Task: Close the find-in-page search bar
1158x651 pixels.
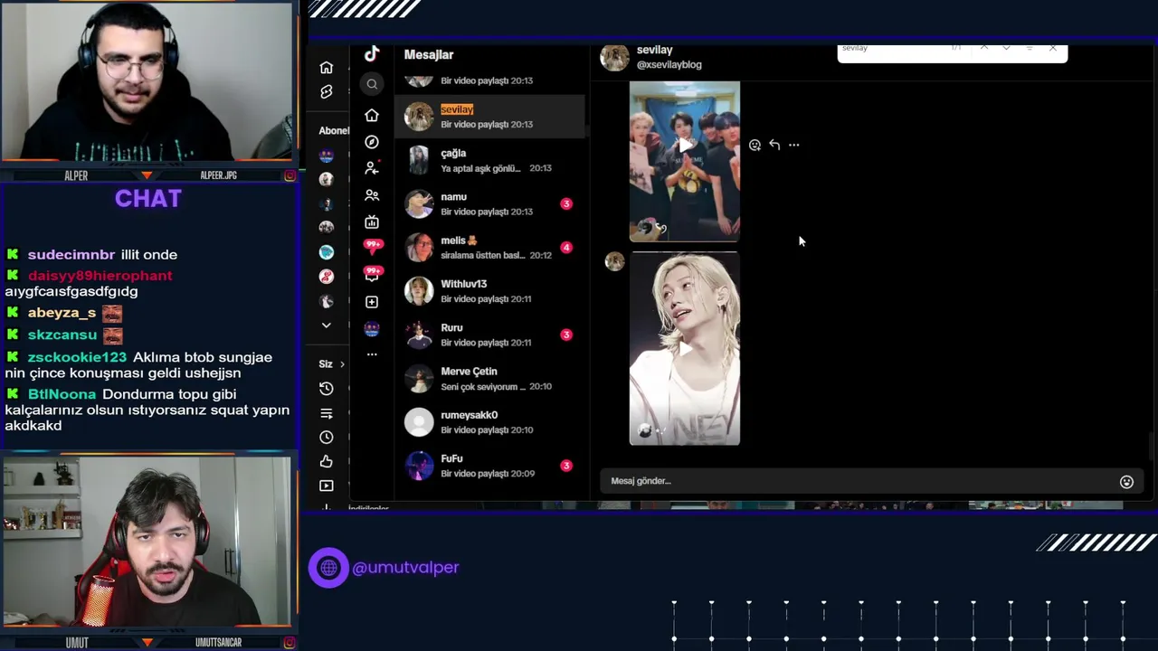Action: pos(1052,48)
